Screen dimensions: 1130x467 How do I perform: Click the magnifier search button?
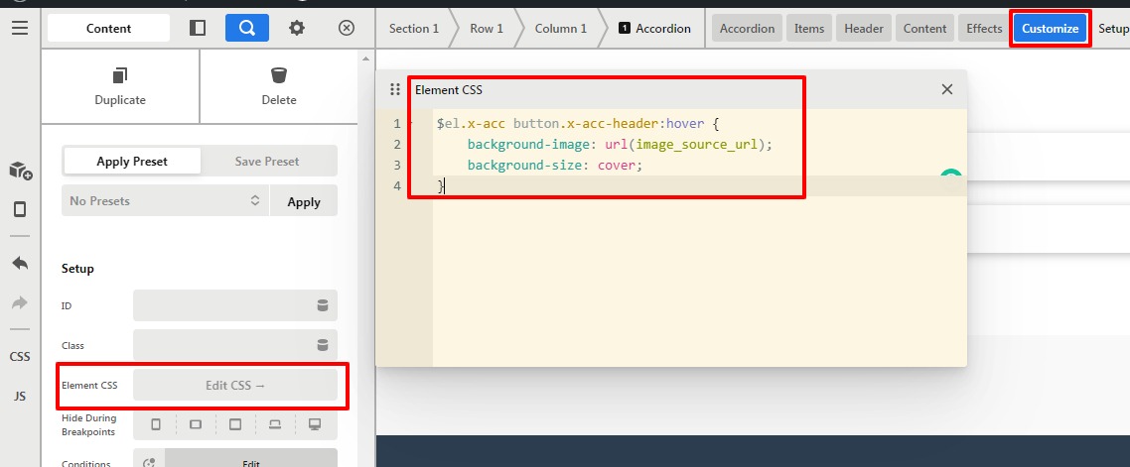247,28
